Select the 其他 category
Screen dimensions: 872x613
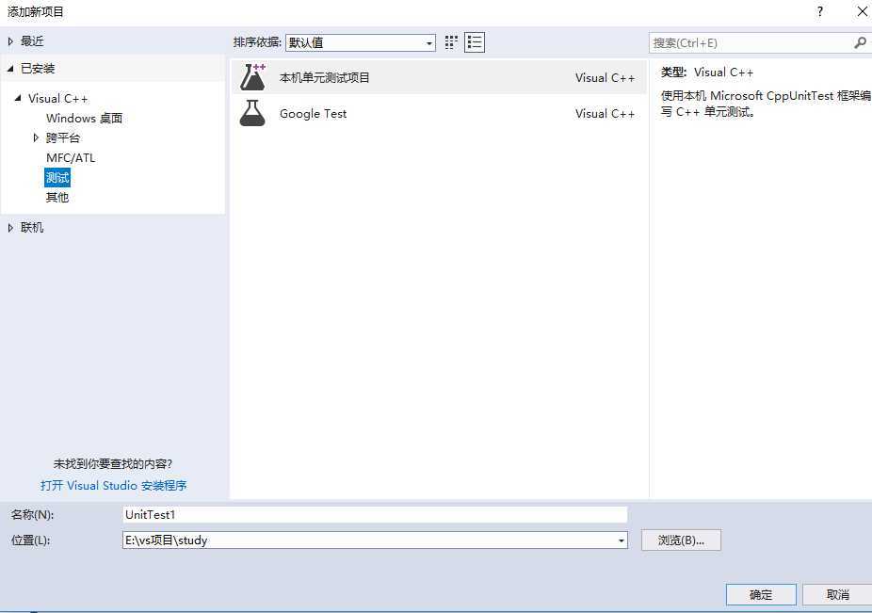point(57,198)
